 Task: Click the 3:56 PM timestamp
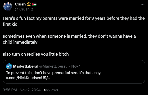point(10,90)
